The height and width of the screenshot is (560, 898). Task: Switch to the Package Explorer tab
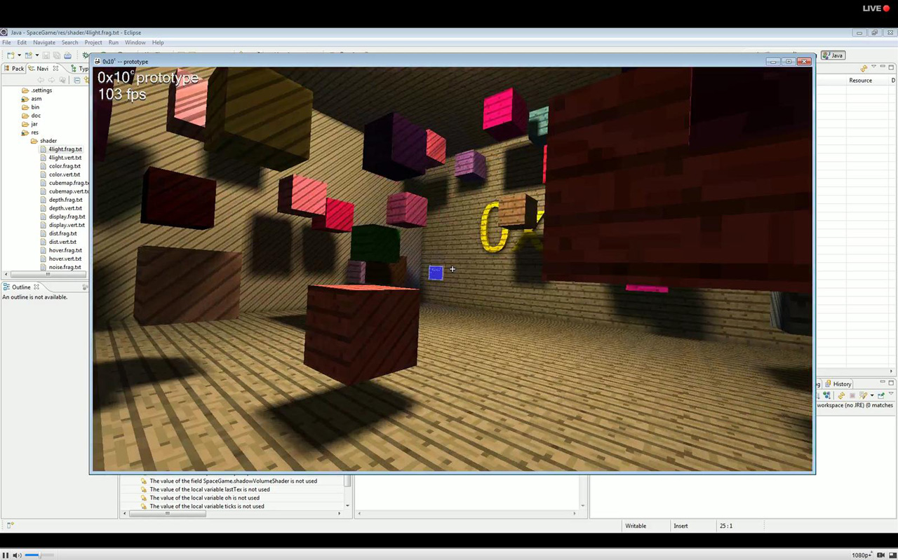click(13, 69)
